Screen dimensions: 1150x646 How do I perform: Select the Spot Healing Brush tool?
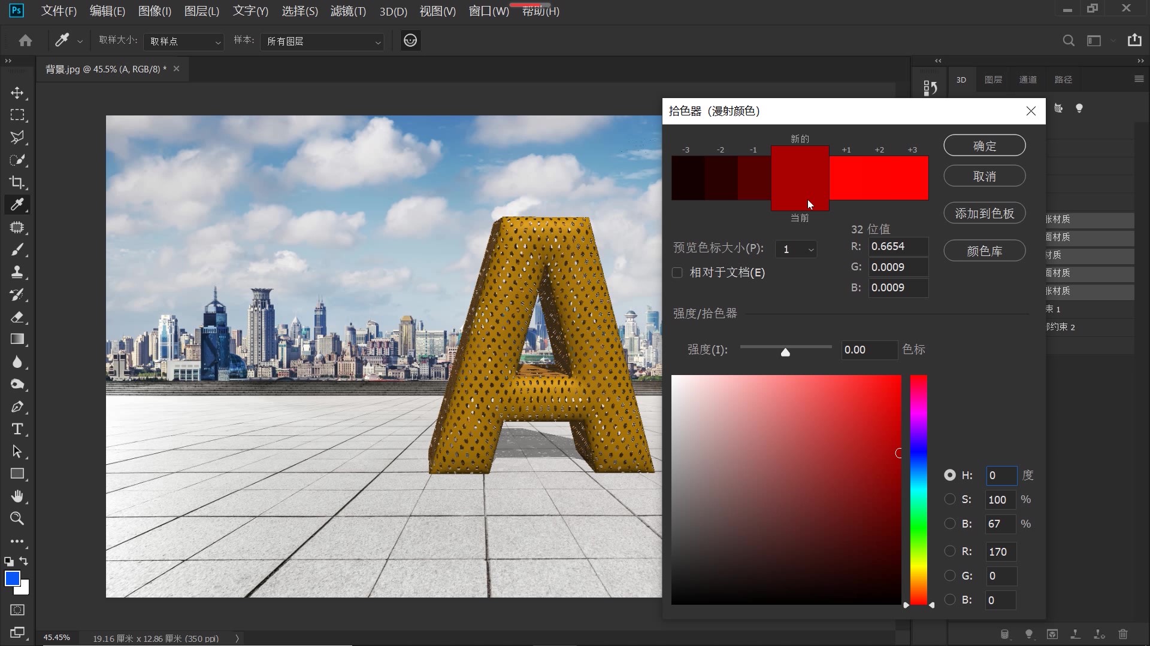coord(17,227)
